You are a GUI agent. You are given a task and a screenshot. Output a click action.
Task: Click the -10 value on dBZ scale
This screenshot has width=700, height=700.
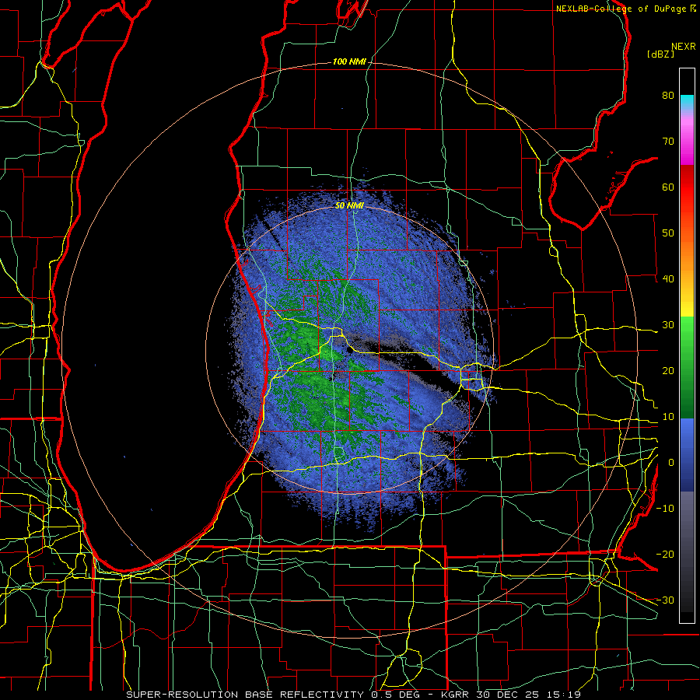click(665, 509)
